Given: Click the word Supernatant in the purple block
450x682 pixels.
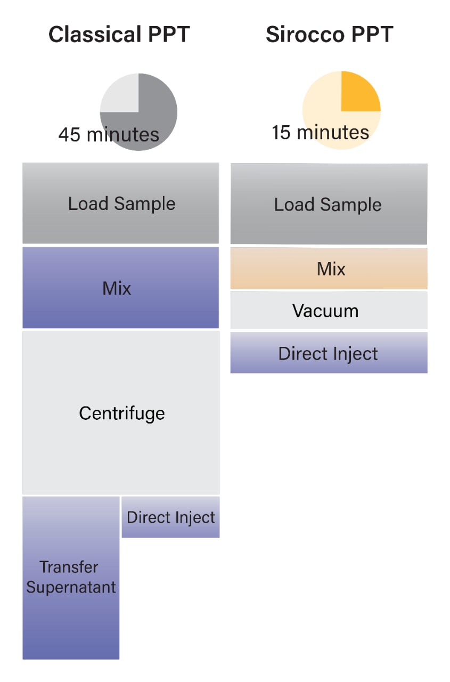Looking at the screenshot, I should coord(71,588).
